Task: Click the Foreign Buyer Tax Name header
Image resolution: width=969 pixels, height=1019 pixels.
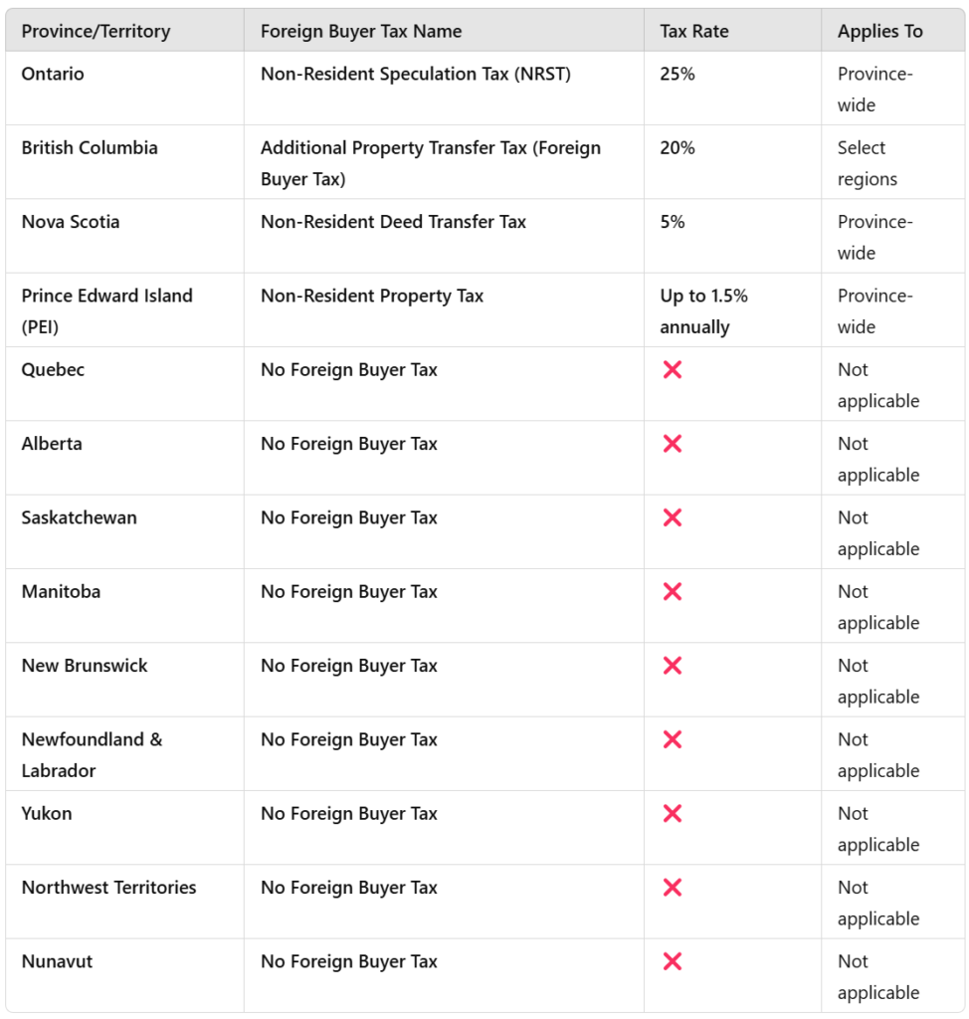Action: click(361, 32)
